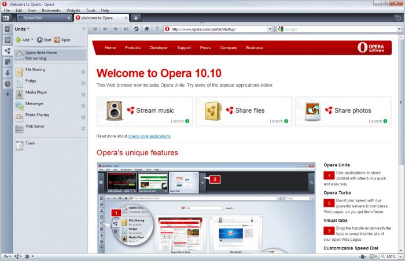Open the Notes panel icon in sidebar

point(8,62)
